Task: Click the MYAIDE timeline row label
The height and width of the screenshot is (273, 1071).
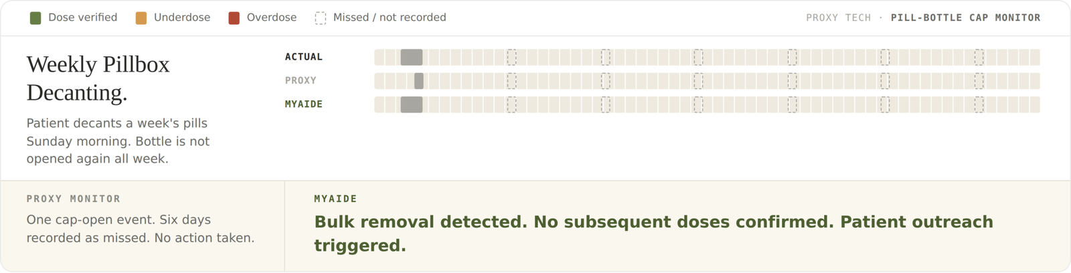Action: [x=304, y=104]
